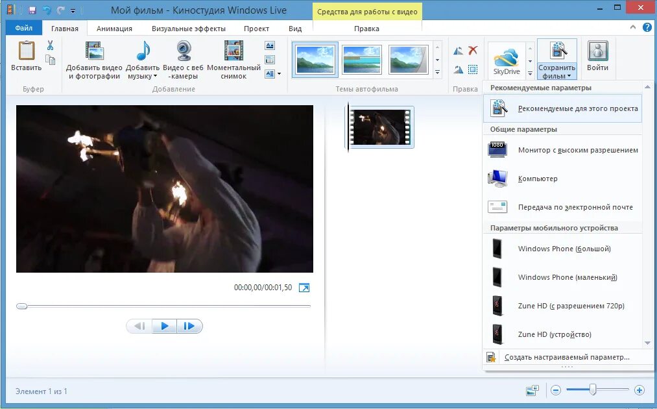Open the Добавить музыку dropdown arrow
657x409 pixels.
(155, 77)
